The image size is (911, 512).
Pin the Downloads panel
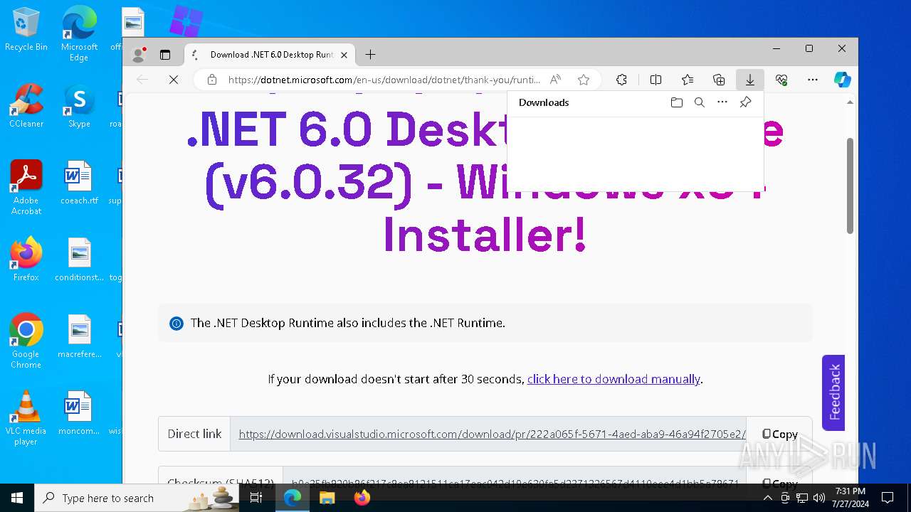pos(745,102)
